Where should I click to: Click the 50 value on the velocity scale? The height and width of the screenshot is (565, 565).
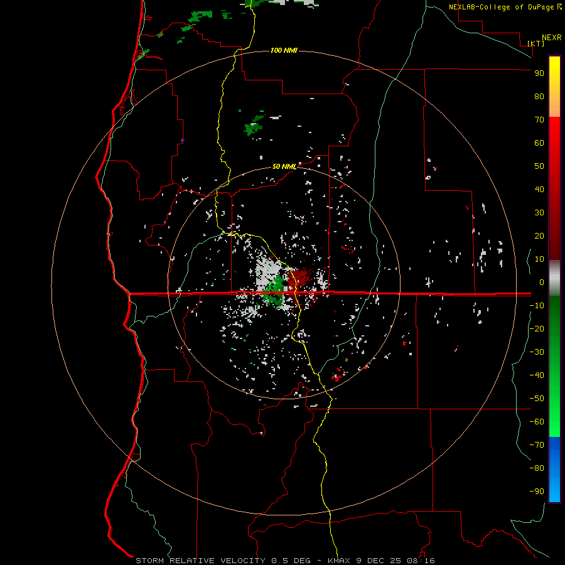pos(539,166)
